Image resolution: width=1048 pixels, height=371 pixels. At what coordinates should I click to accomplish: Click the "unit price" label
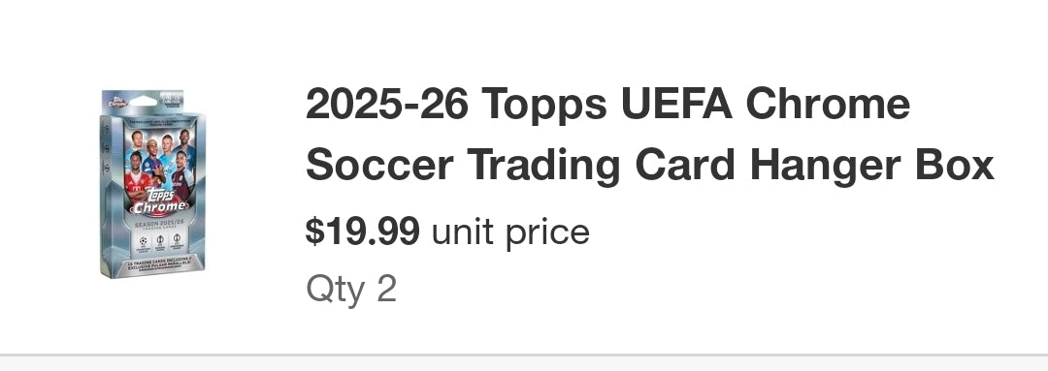tap(510, 232)
